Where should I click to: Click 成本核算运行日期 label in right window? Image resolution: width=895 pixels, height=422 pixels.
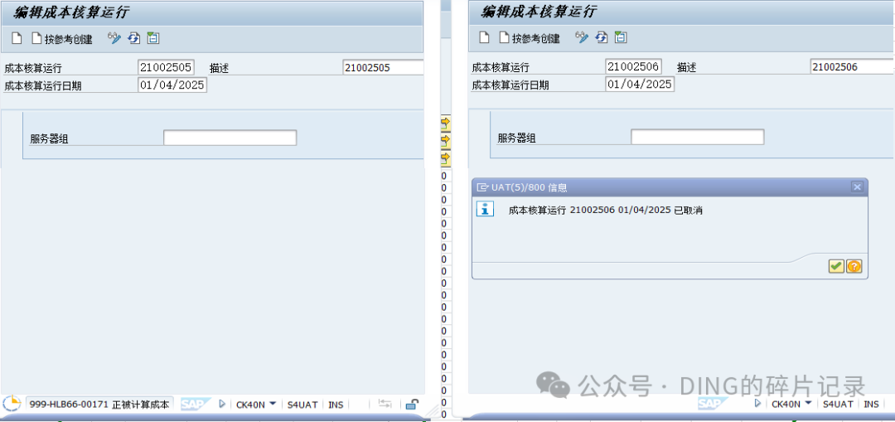[510, 85]
